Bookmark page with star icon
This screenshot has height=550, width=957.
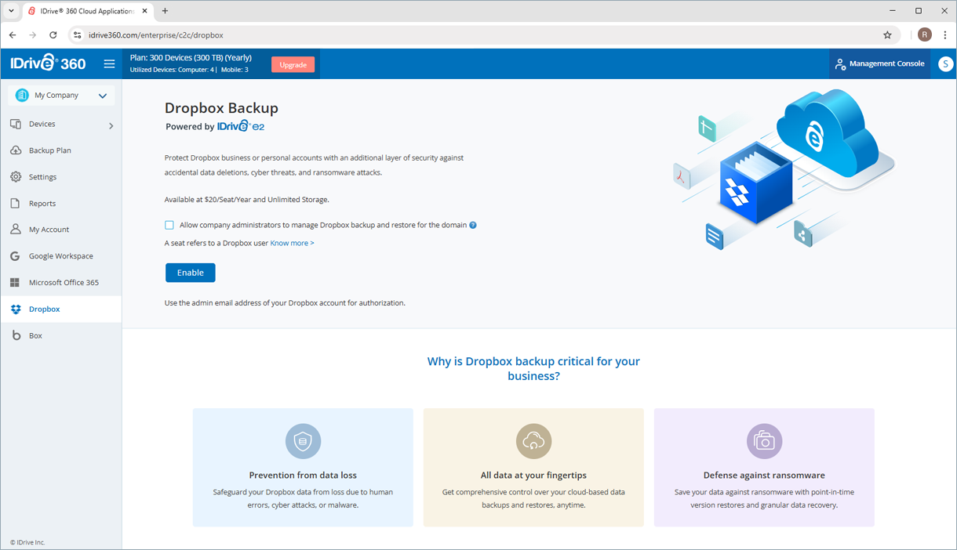(887, 35)
